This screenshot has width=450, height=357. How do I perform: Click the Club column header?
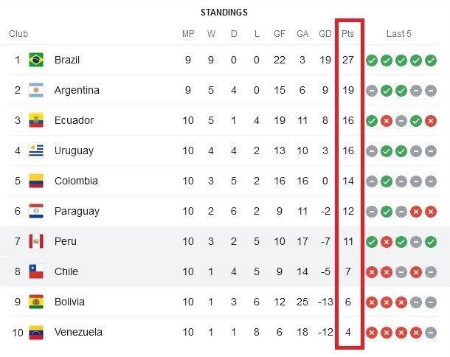point(18,34)
